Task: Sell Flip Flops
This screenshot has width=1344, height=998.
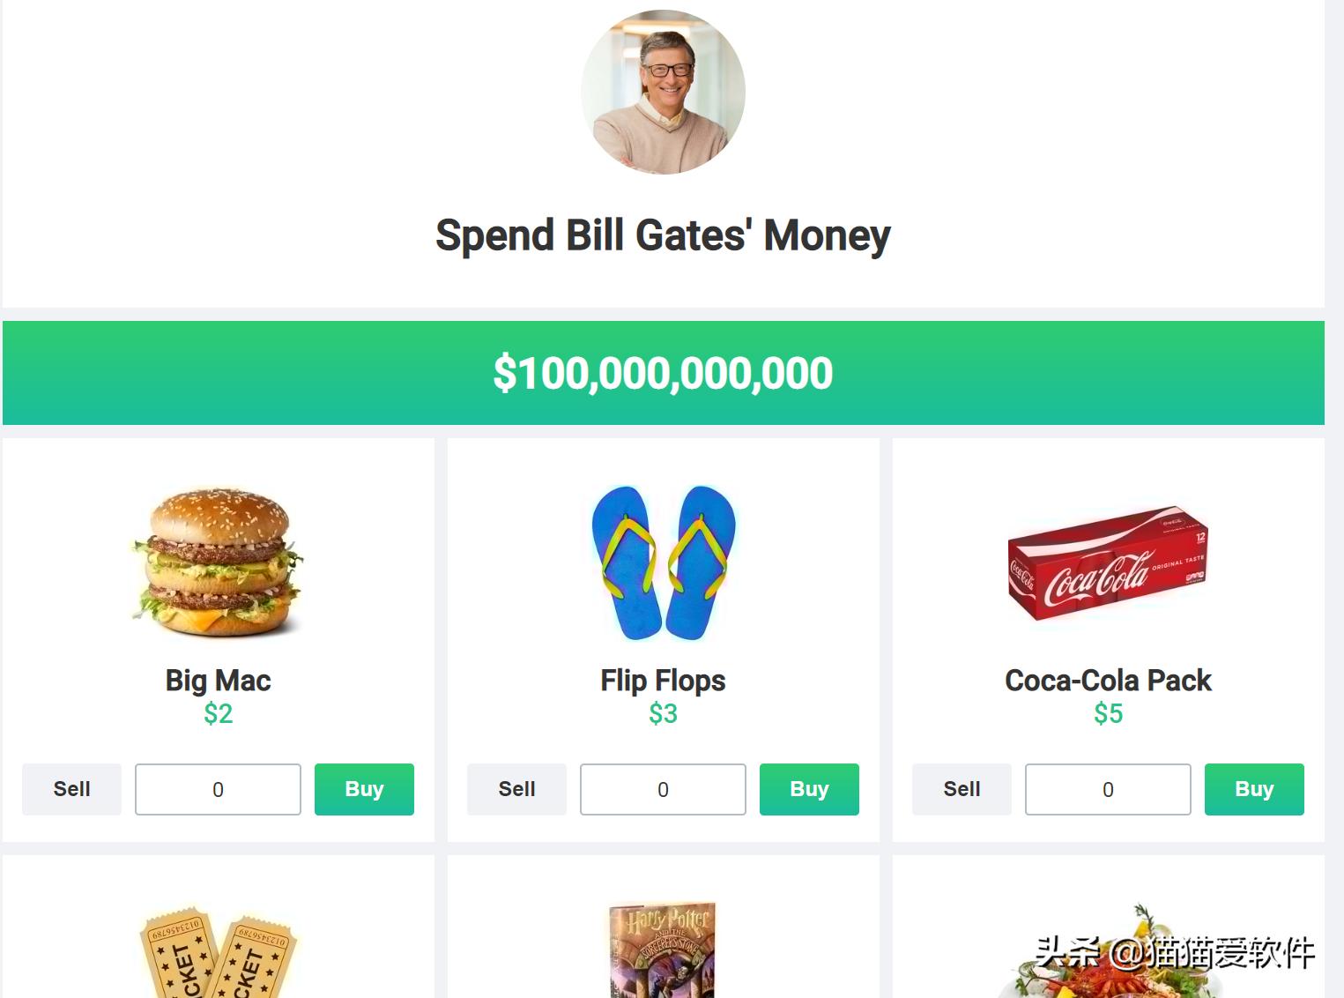Action: (516, 789)
